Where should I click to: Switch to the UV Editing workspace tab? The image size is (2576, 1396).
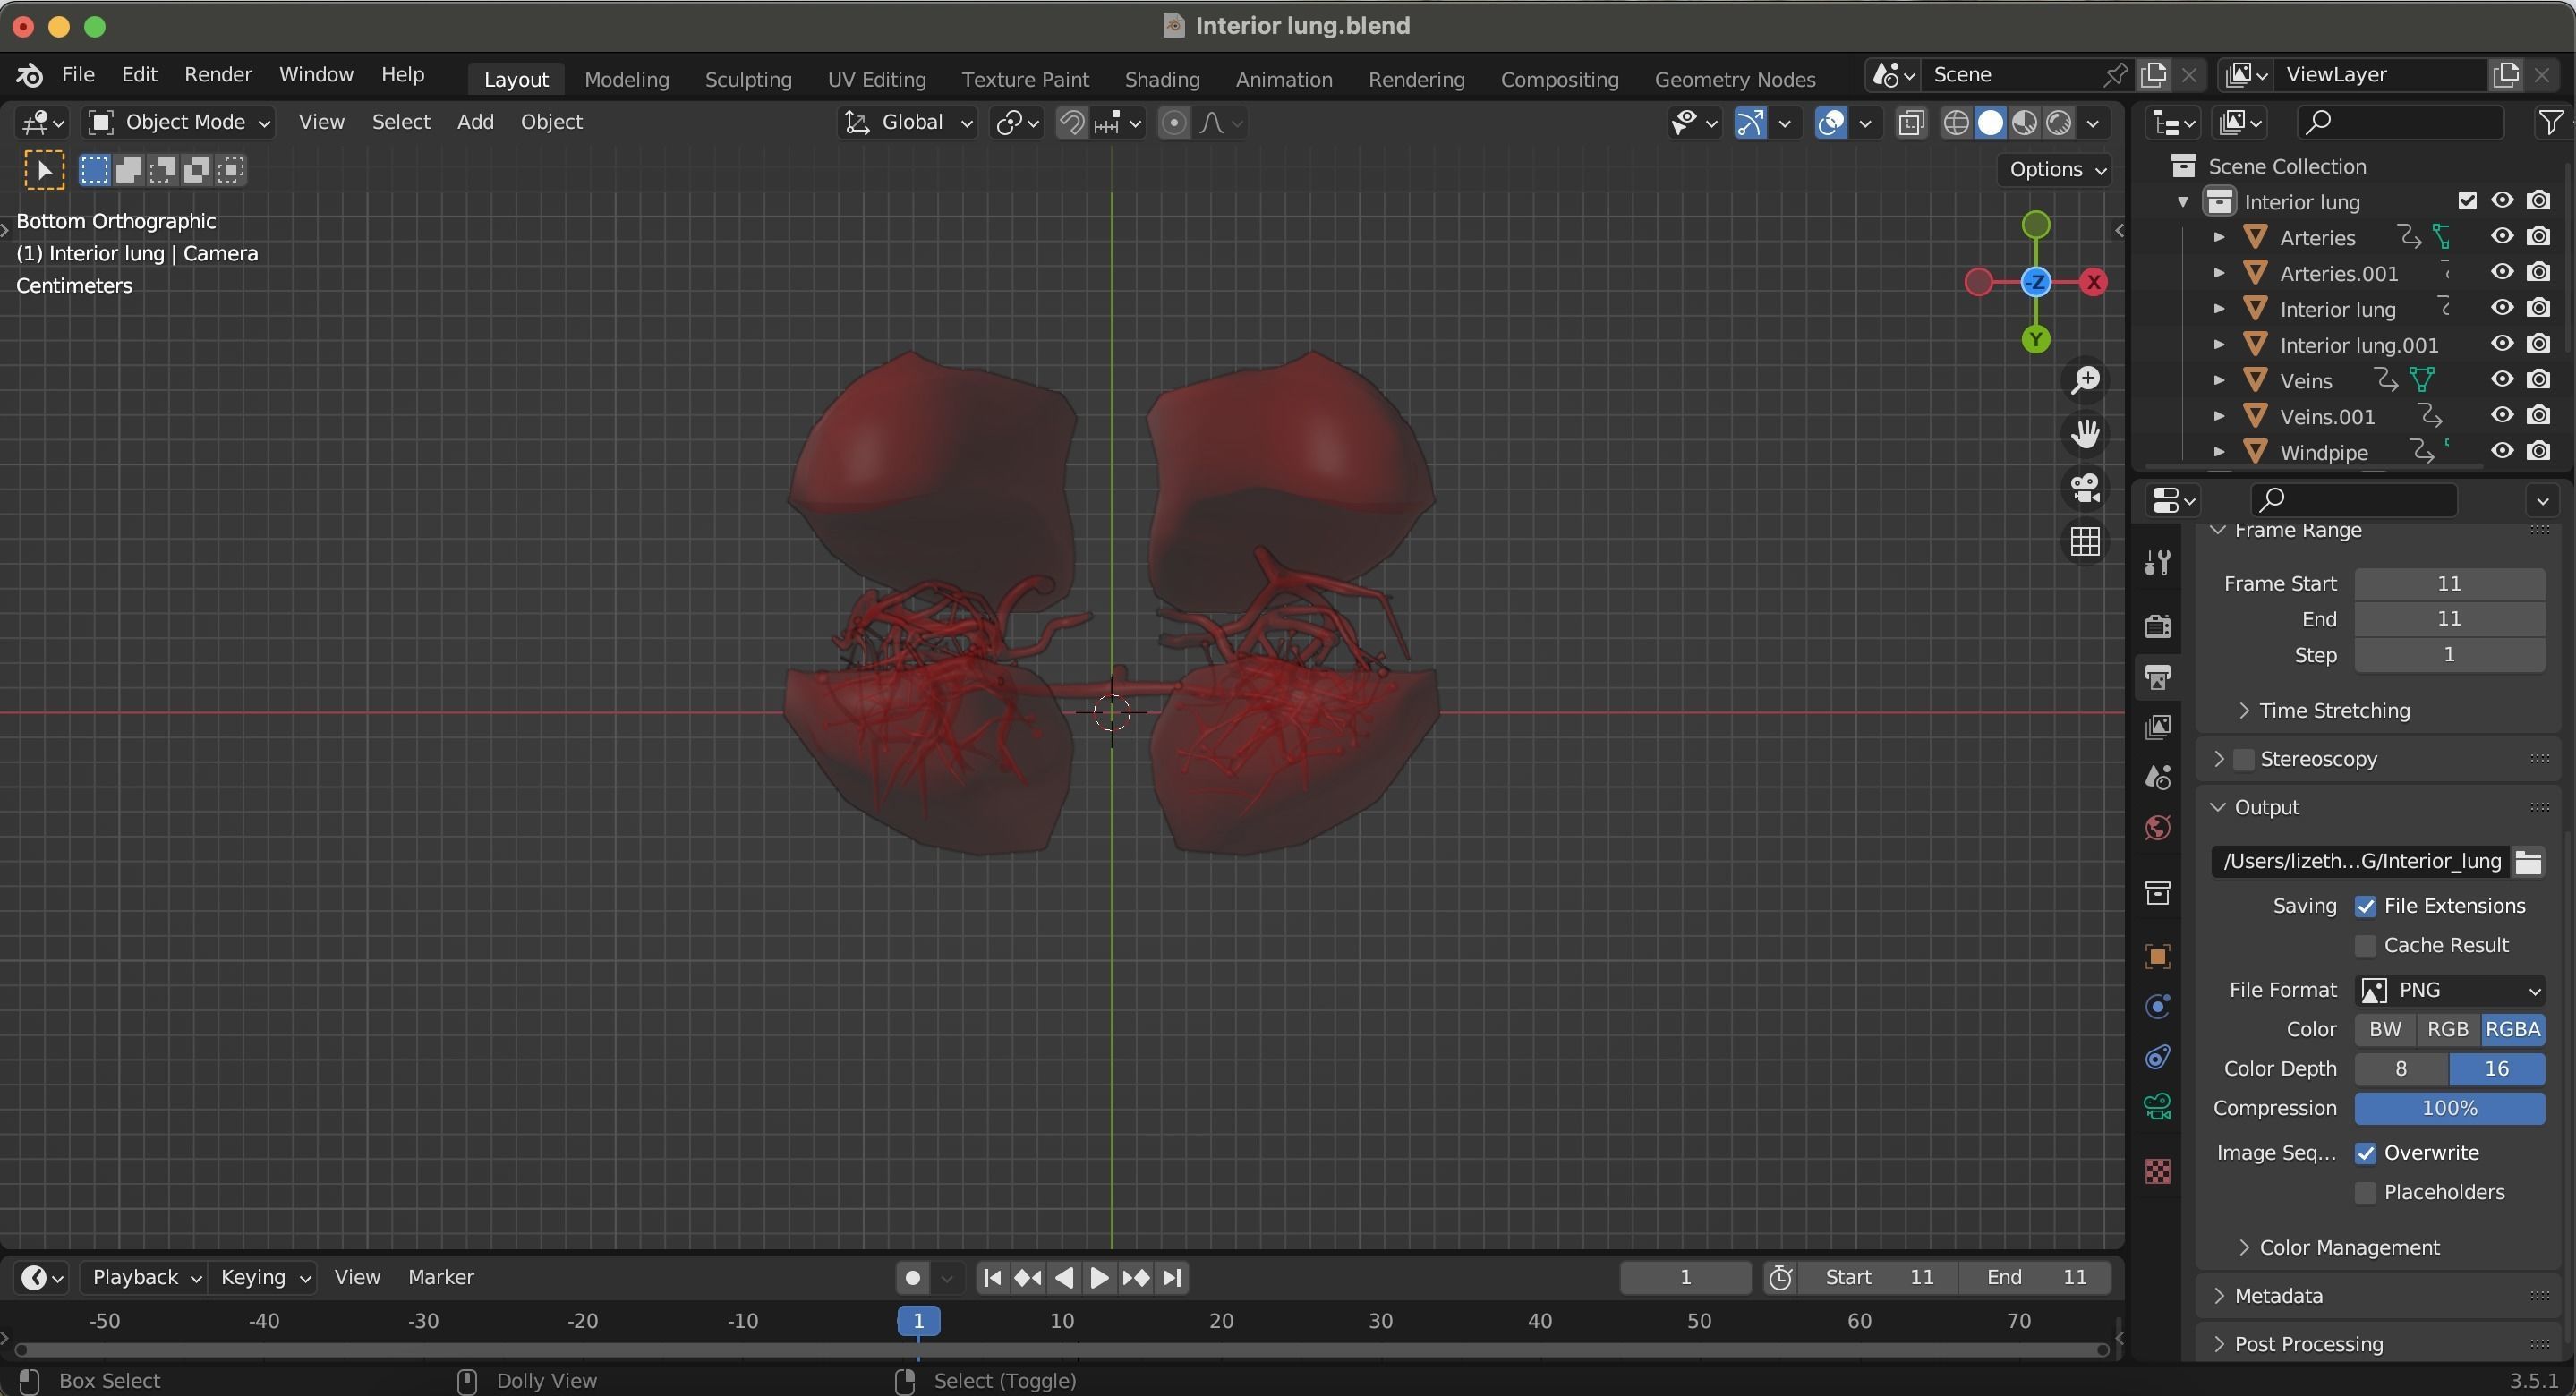click(x=875, y=79)
